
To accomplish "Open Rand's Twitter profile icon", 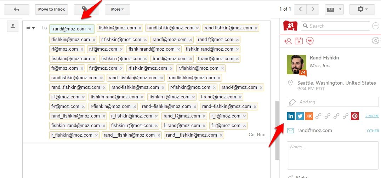I will [300, 116].
